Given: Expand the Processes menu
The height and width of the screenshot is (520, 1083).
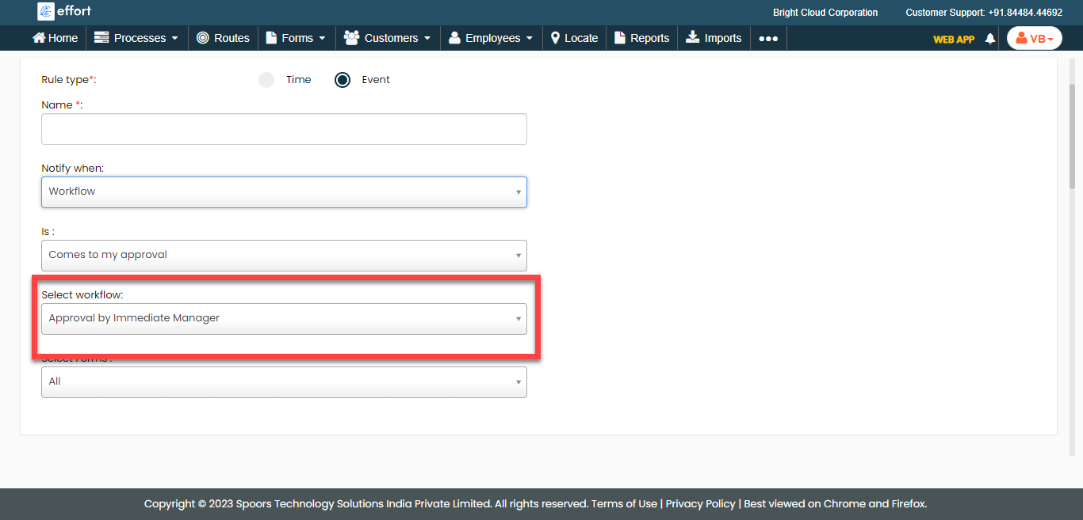Looking at the screenshot, I should pos(136,38).
